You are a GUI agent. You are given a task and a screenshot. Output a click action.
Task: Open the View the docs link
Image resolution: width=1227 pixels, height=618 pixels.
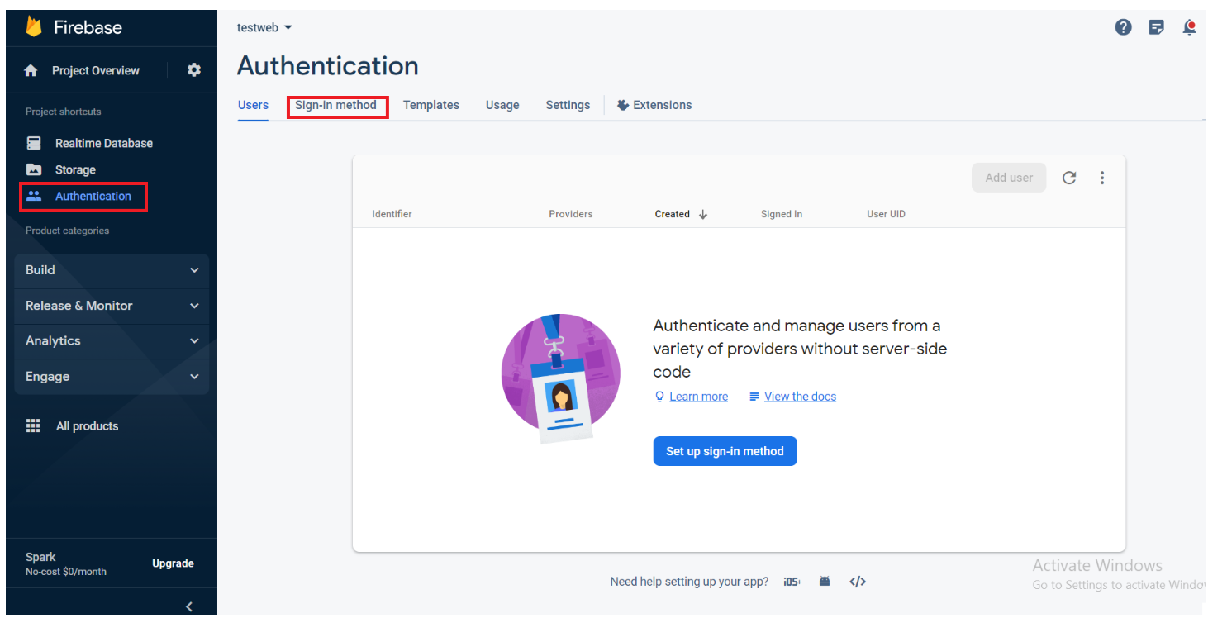800,397
